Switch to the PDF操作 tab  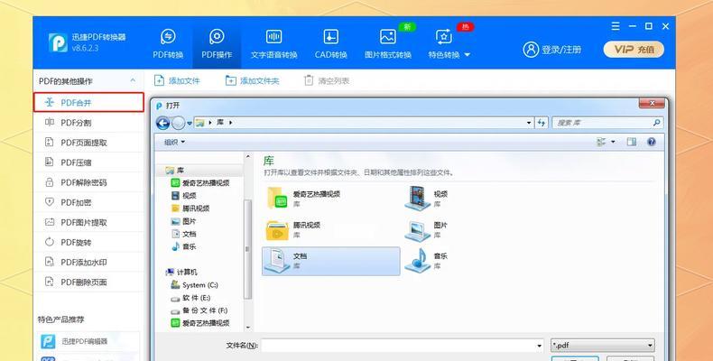pyautogui.click(x=217, y=44)
